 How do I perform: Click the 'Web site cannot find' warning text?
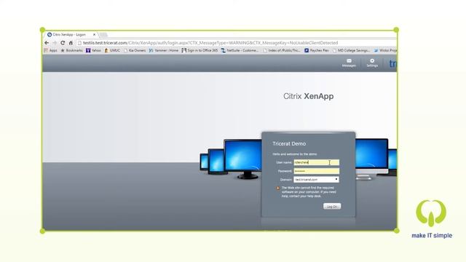pyautogui.click(x=309, y=192)
